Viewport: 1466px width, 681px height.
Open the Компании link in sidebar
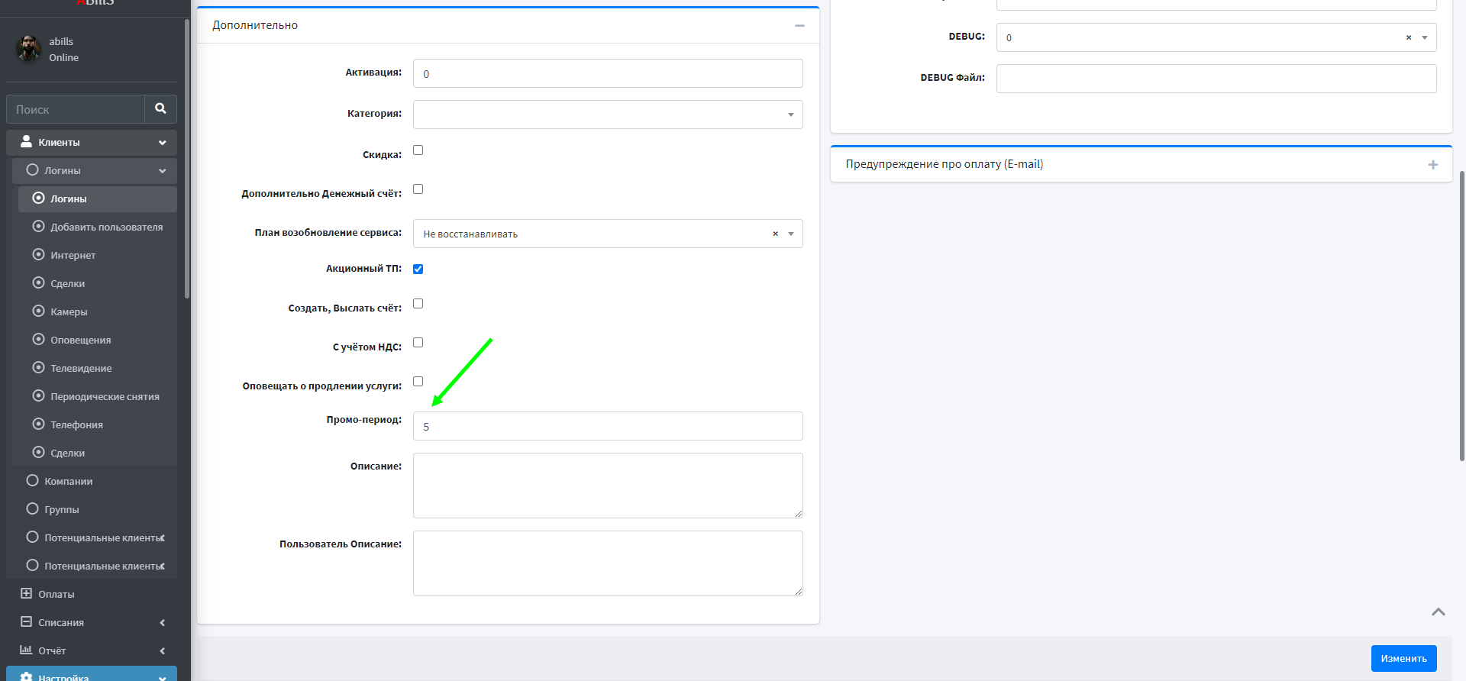(x=68, y=481)
